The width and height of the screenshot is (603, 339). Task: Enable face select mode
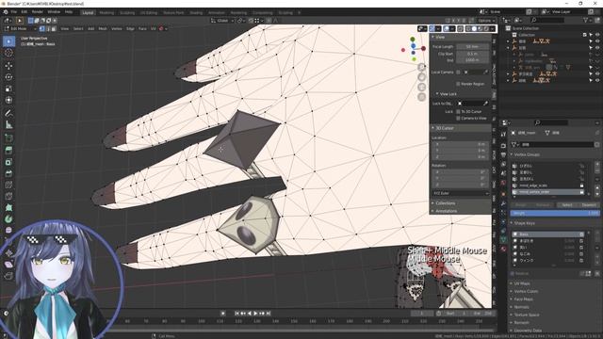coord(54,29)
